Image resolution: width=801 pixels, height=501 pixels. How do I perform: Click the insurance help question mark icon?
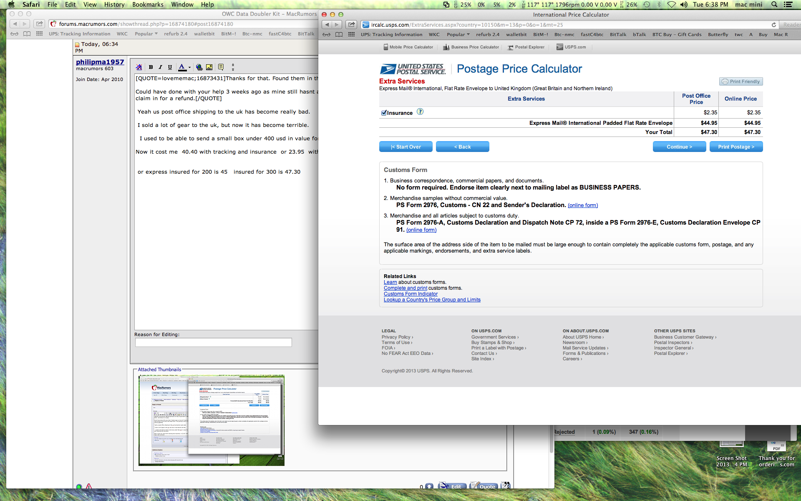tap(420, 111)
